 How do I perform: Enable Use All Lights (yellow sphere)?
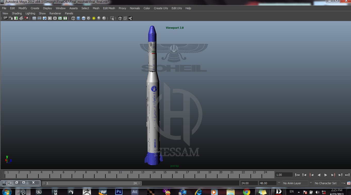94,18
